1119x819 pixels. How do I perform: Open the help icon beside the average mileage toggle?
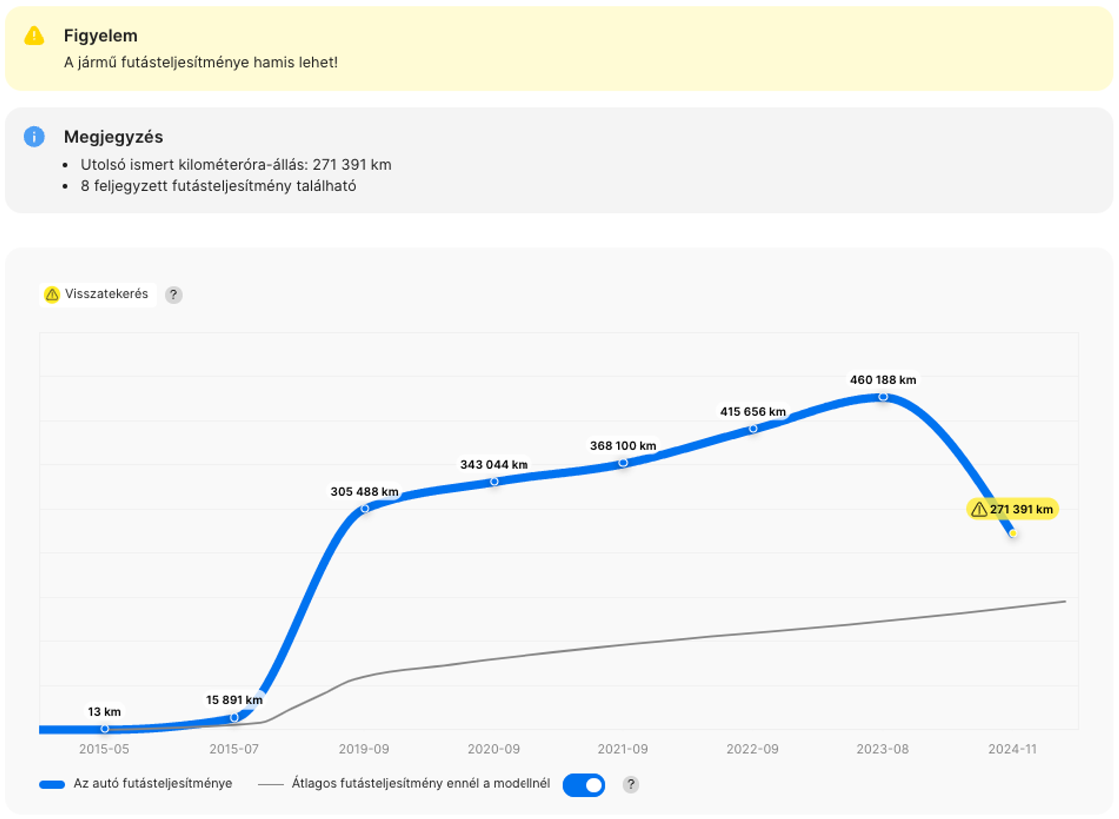coord(631,785)
